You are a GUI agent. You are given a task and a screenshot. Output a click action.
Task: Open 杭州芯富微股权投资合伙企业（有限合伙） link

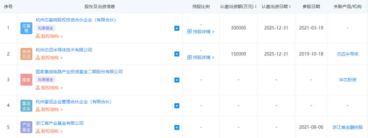tap(76, 20)
